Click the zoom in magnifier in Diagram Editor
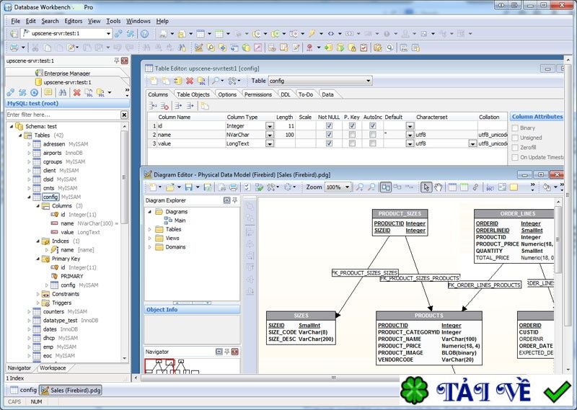Screen dimensions: 577x410 (359, 187)
